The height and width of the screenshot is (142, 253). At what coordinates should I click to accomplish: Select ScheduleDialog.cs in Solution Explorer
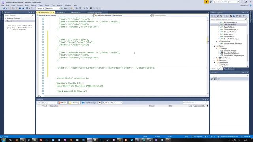[x=230, y=51]
